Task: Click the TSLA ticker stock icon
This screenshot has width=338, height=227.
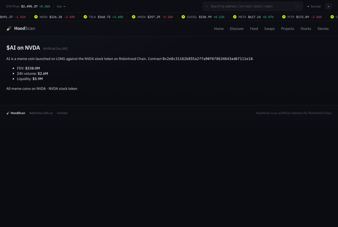Action: coord(85,17)
